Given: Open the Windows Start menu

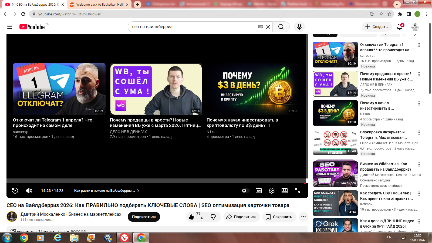Looking at the screenshot, I should [7, 238].
